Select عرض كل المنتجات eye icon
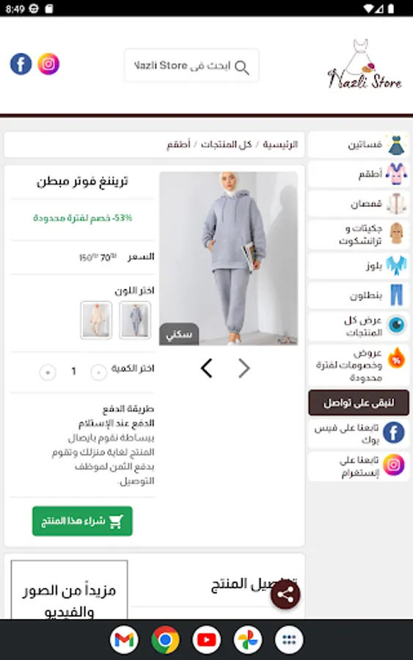 tap(397, 325)
